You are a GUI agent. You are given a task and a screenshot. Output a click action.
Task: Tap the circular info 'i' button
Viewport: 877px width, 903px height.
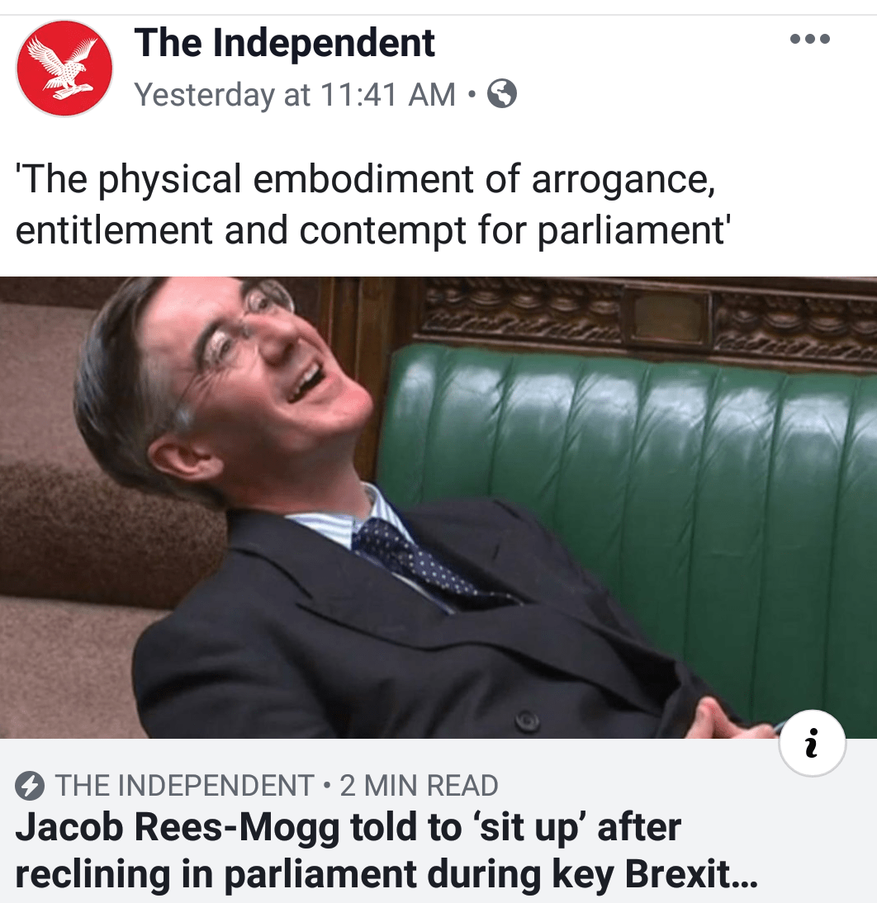(812, 743)
